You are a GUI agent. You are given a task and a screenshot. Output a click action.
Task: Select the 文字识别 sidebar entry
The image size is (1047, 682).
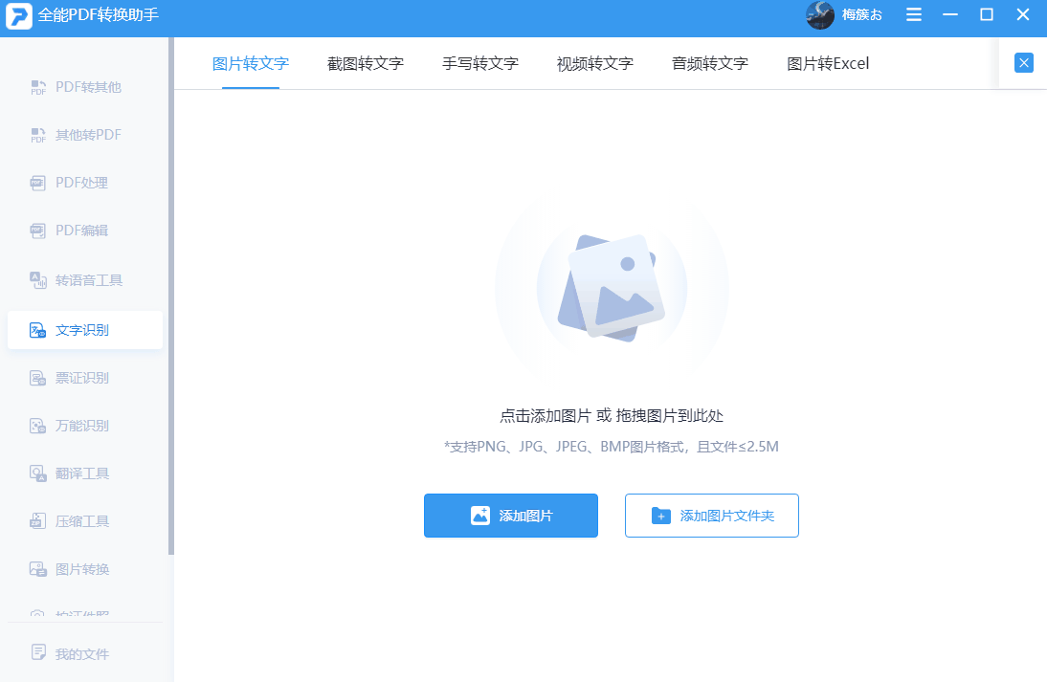point(75,329)
